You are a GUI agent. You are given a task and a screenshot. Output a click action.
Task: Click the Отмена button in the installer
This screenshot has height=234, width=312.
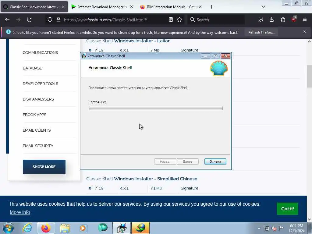[215, 161]
